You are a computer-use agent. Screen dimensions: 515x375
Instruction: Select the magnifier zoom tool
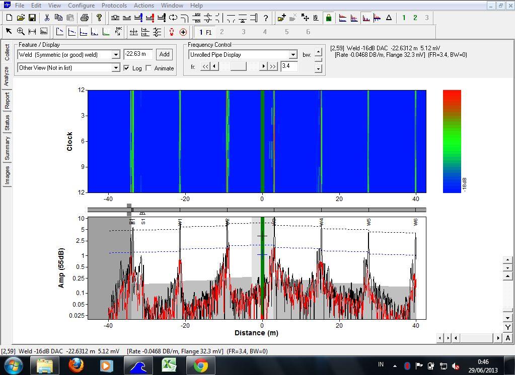pos(21,32)
